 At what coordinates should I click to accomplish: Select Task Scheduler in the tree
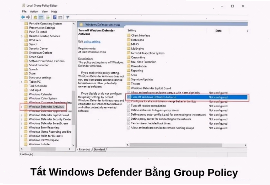point(38,86)
